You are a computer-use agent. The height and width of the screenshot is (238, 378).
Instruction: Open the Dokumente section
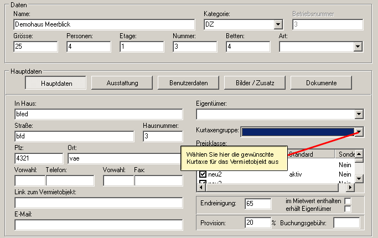(x=321, y=83)
